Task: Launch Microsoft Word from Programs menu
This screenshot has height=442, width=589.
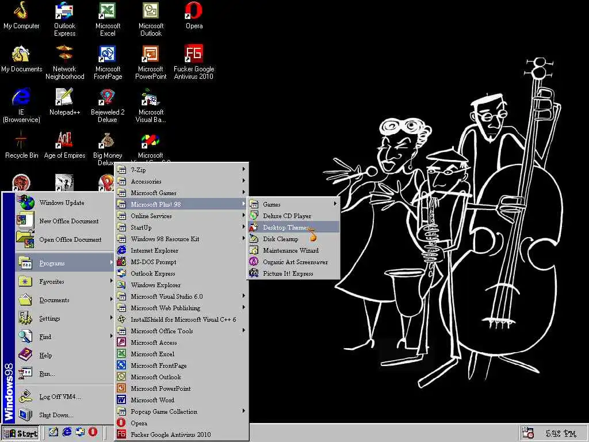Action: 181,400
